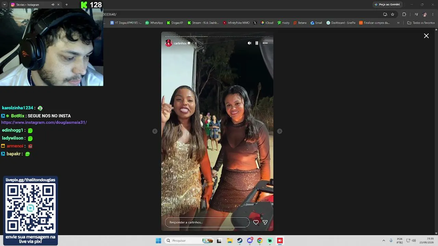Open Task View on the taskbar

pos(219,241)
